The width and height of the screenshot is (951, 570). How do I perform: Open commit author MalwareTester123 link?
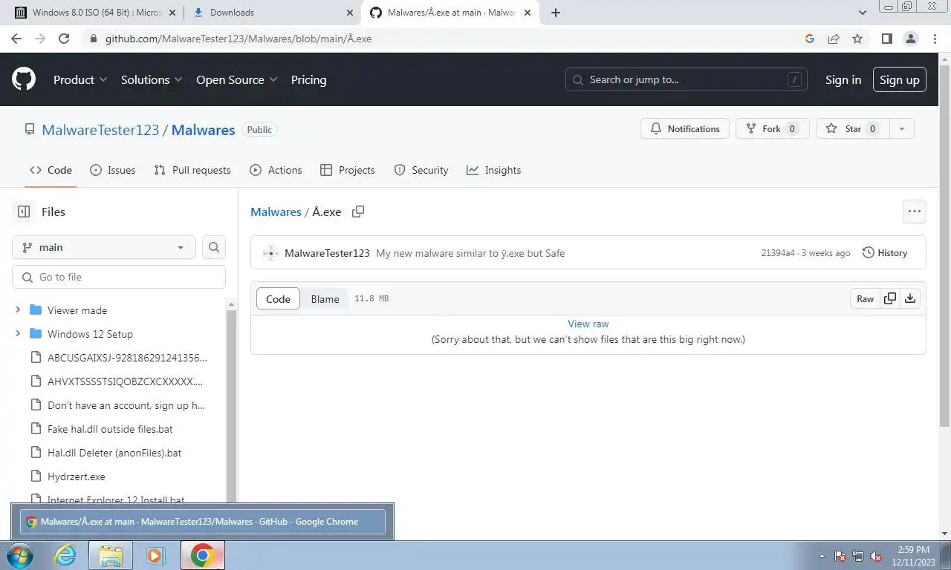tap(327, 253)
